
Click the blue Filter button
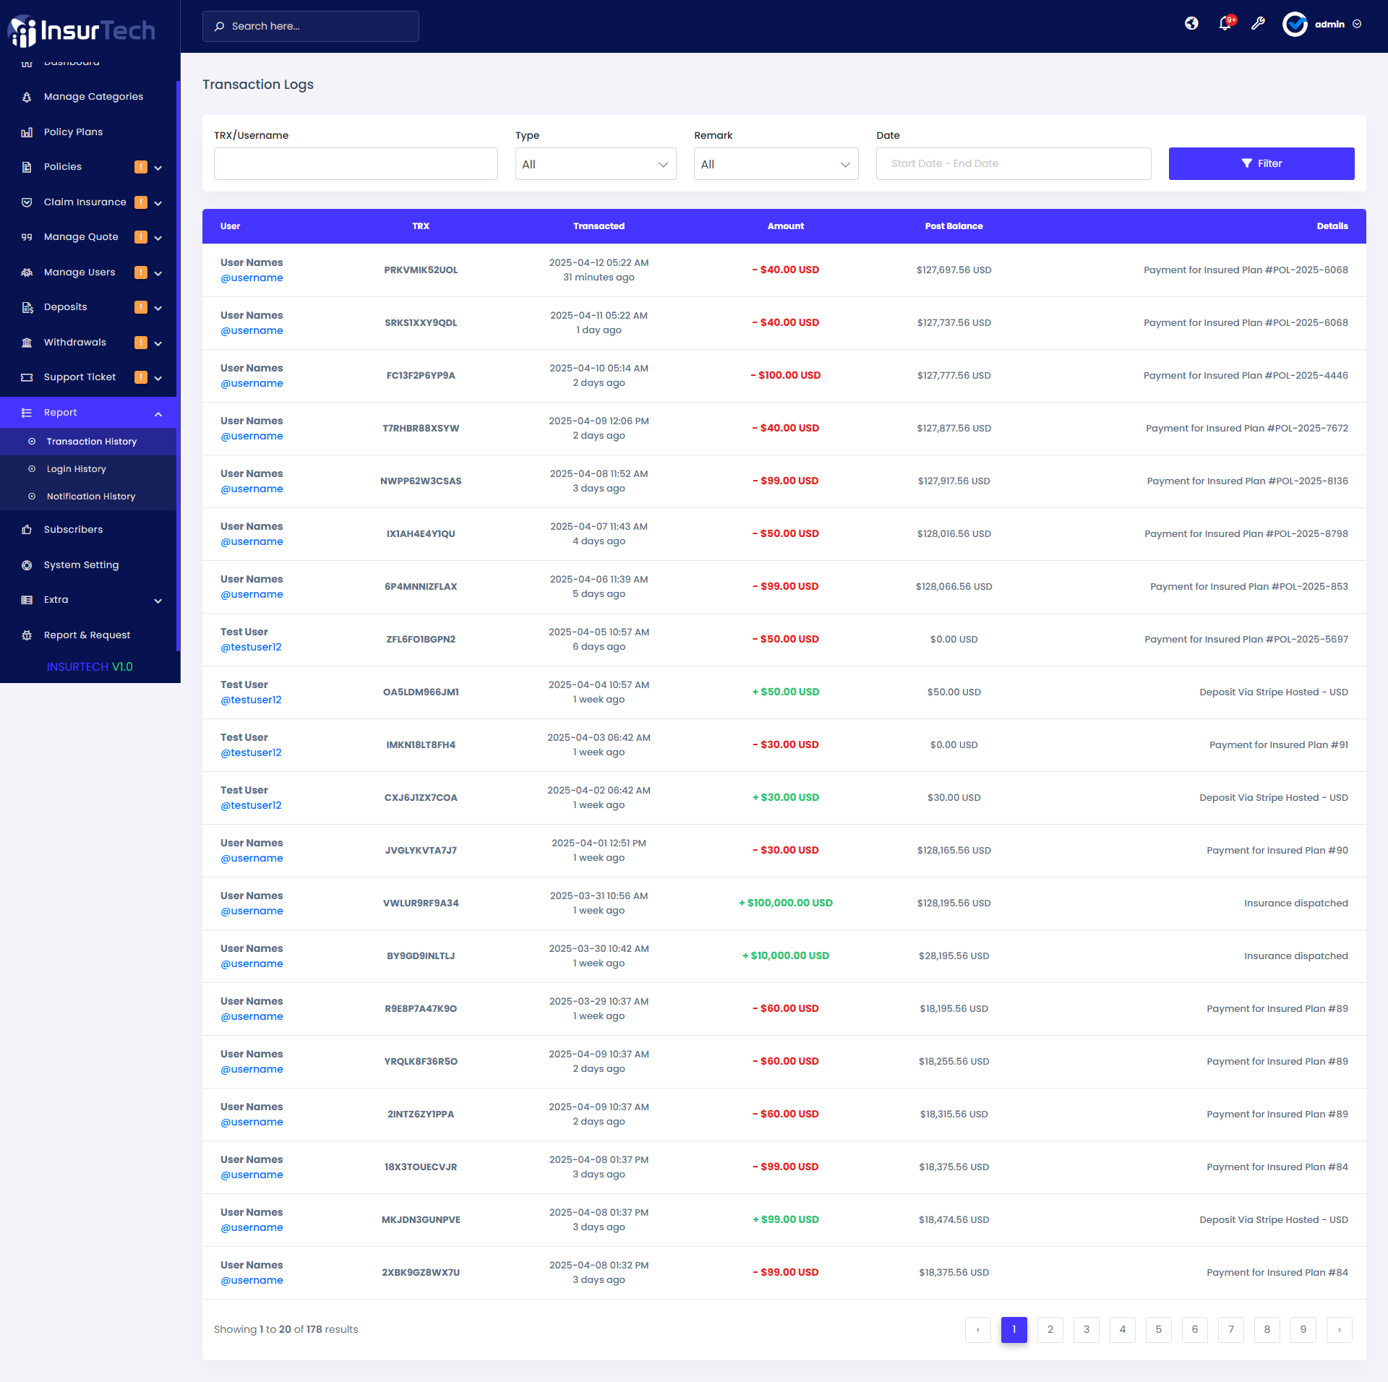(1261, 164)
